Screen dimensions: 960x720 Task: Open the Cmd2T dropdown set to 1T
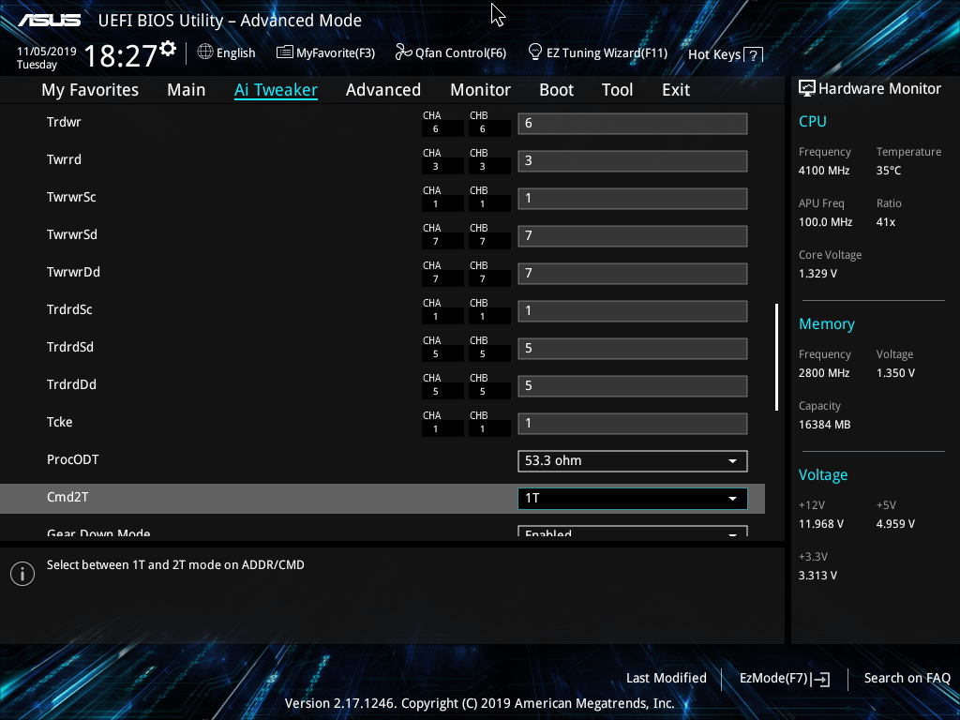[x=633, y=499]
